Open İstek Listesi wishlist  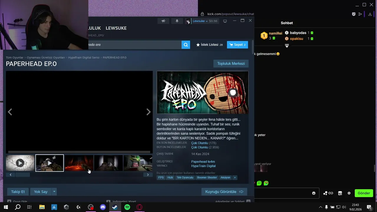click(x=209, y=45)
